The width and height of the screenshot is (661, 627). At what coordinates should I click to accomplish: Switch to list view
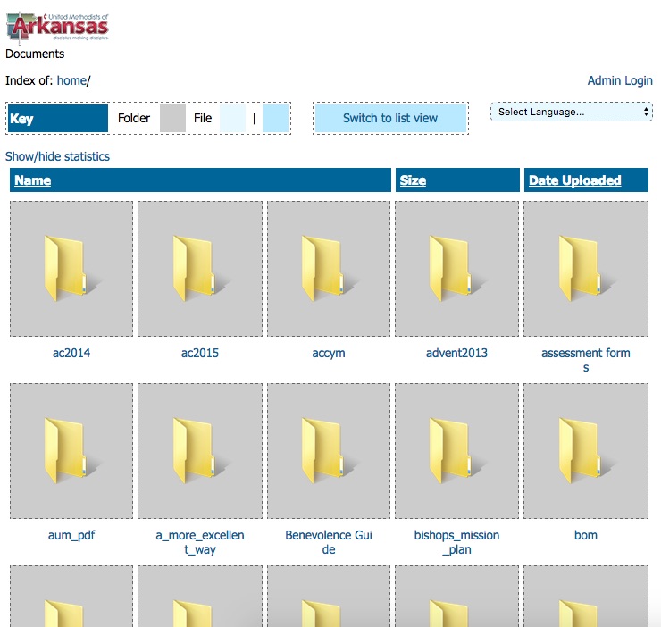[390, 118]
